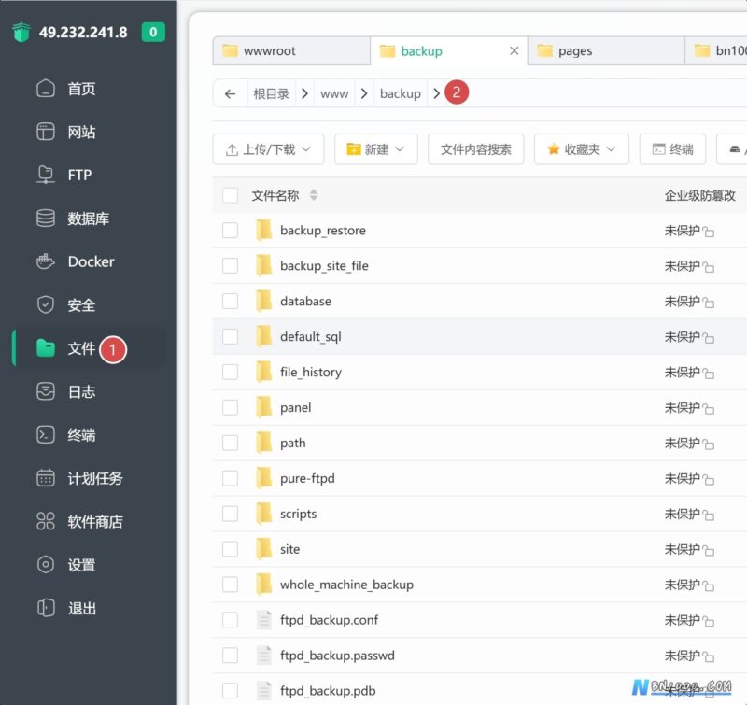Switch to the wwwroot tab
The height and width of the screenshot is (705, 747).
click(291, 51)
